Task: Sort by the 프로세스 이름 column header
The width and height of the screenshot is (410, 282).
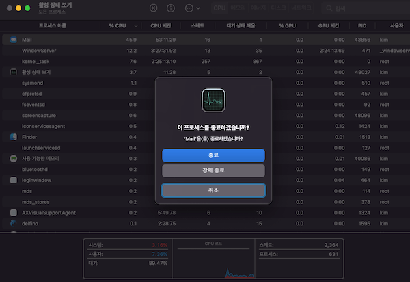Action: 53,25
